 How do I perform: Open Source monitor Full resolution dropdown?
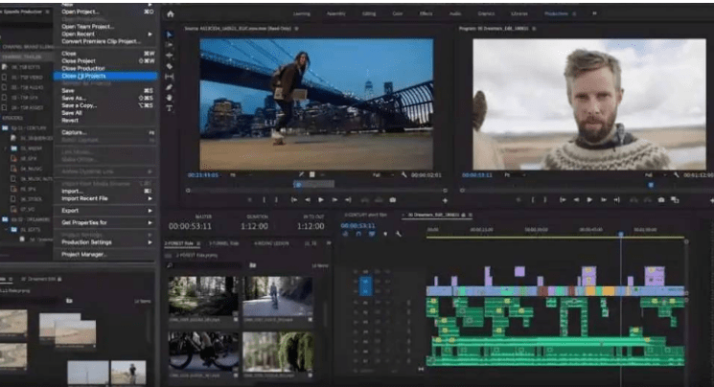coord(382,175)
